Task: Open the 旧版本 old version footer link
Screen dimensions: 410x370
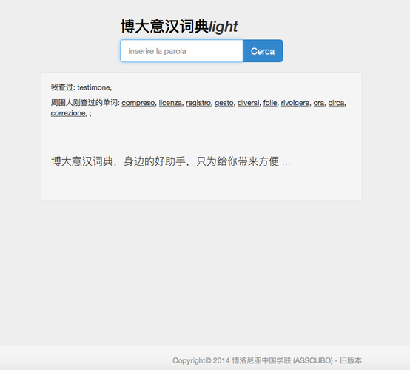Action: (x=351, y=360)
